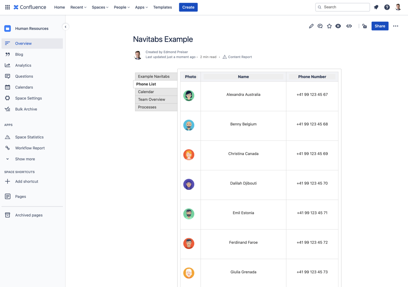Add an inline comment using the comment icon
This screenshot has height=287, width=408.
[x=320, y=26]
